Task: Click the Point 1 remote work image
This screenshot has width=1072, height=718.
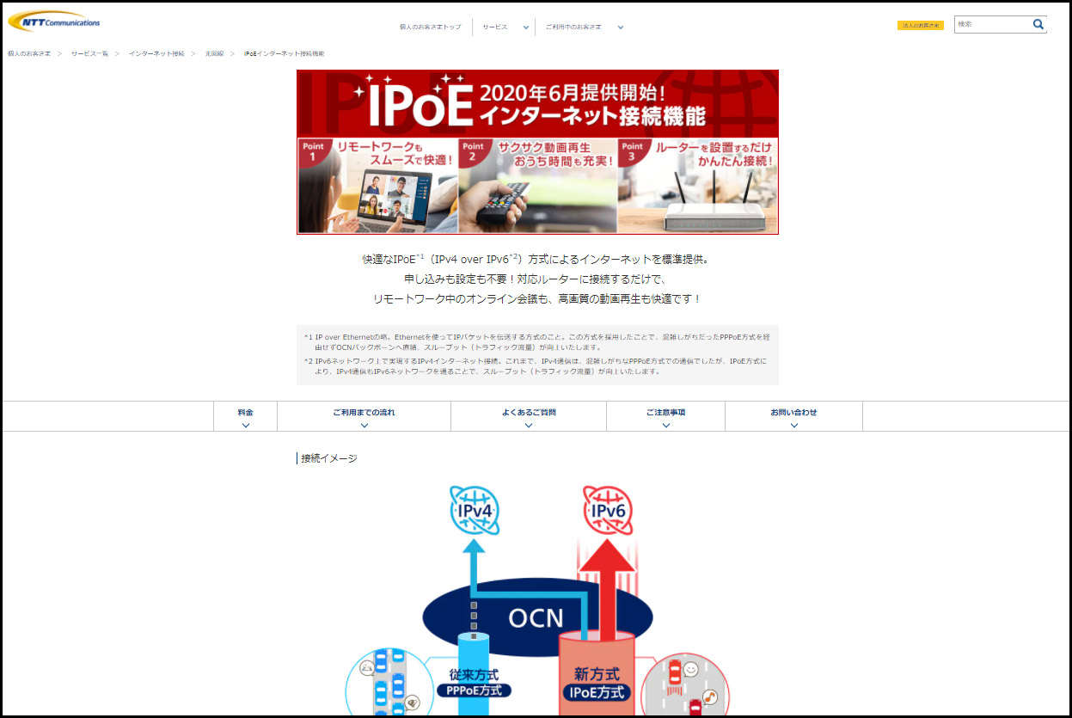Action: pyautogui.click(x=377, y=186)
